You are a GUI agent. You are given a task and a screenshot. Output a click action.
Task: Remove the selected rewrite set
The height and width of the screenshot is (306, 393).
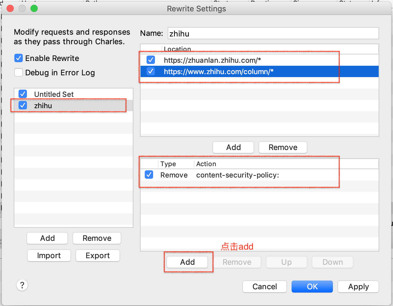coord(97,238)
